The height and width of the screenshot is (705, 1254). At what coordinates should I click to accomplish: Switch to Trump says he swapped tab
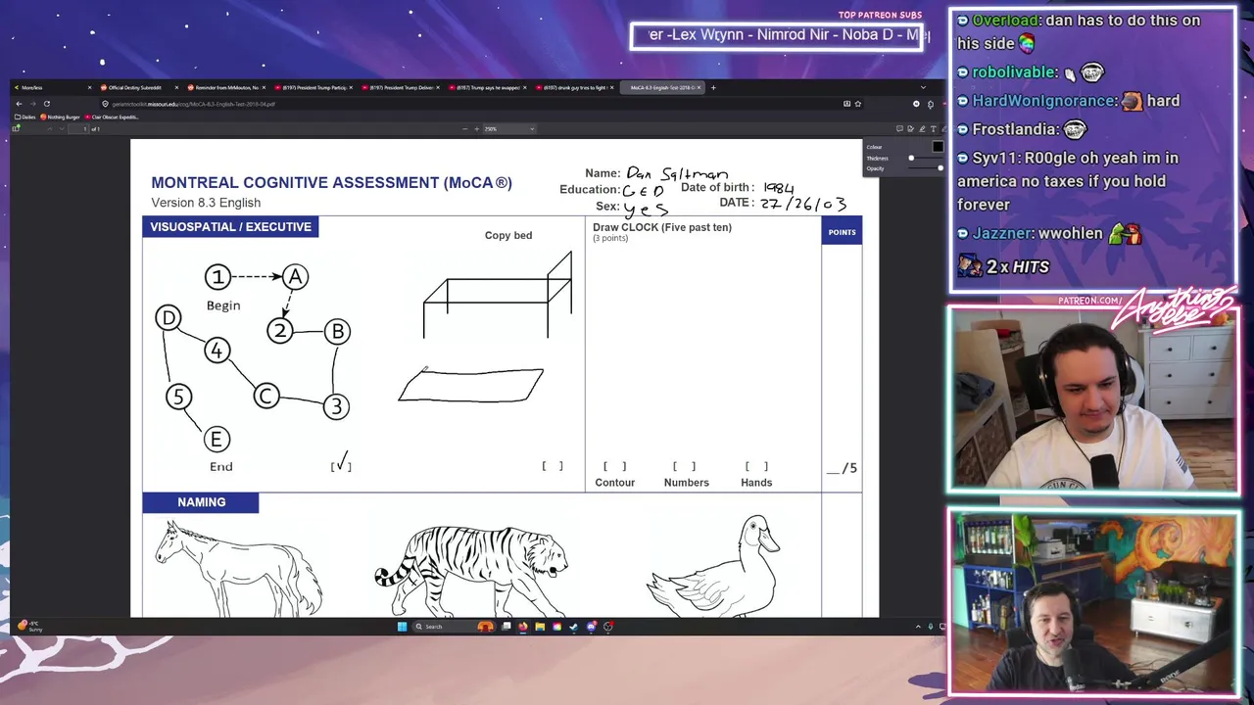pos(488,87)
